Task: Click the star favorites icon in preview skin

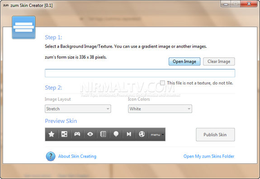Action: 52,134
